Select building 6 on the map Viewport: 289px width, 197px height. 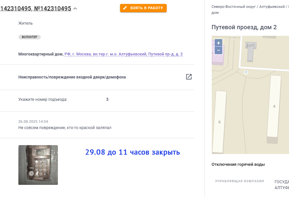click(220, 122)
